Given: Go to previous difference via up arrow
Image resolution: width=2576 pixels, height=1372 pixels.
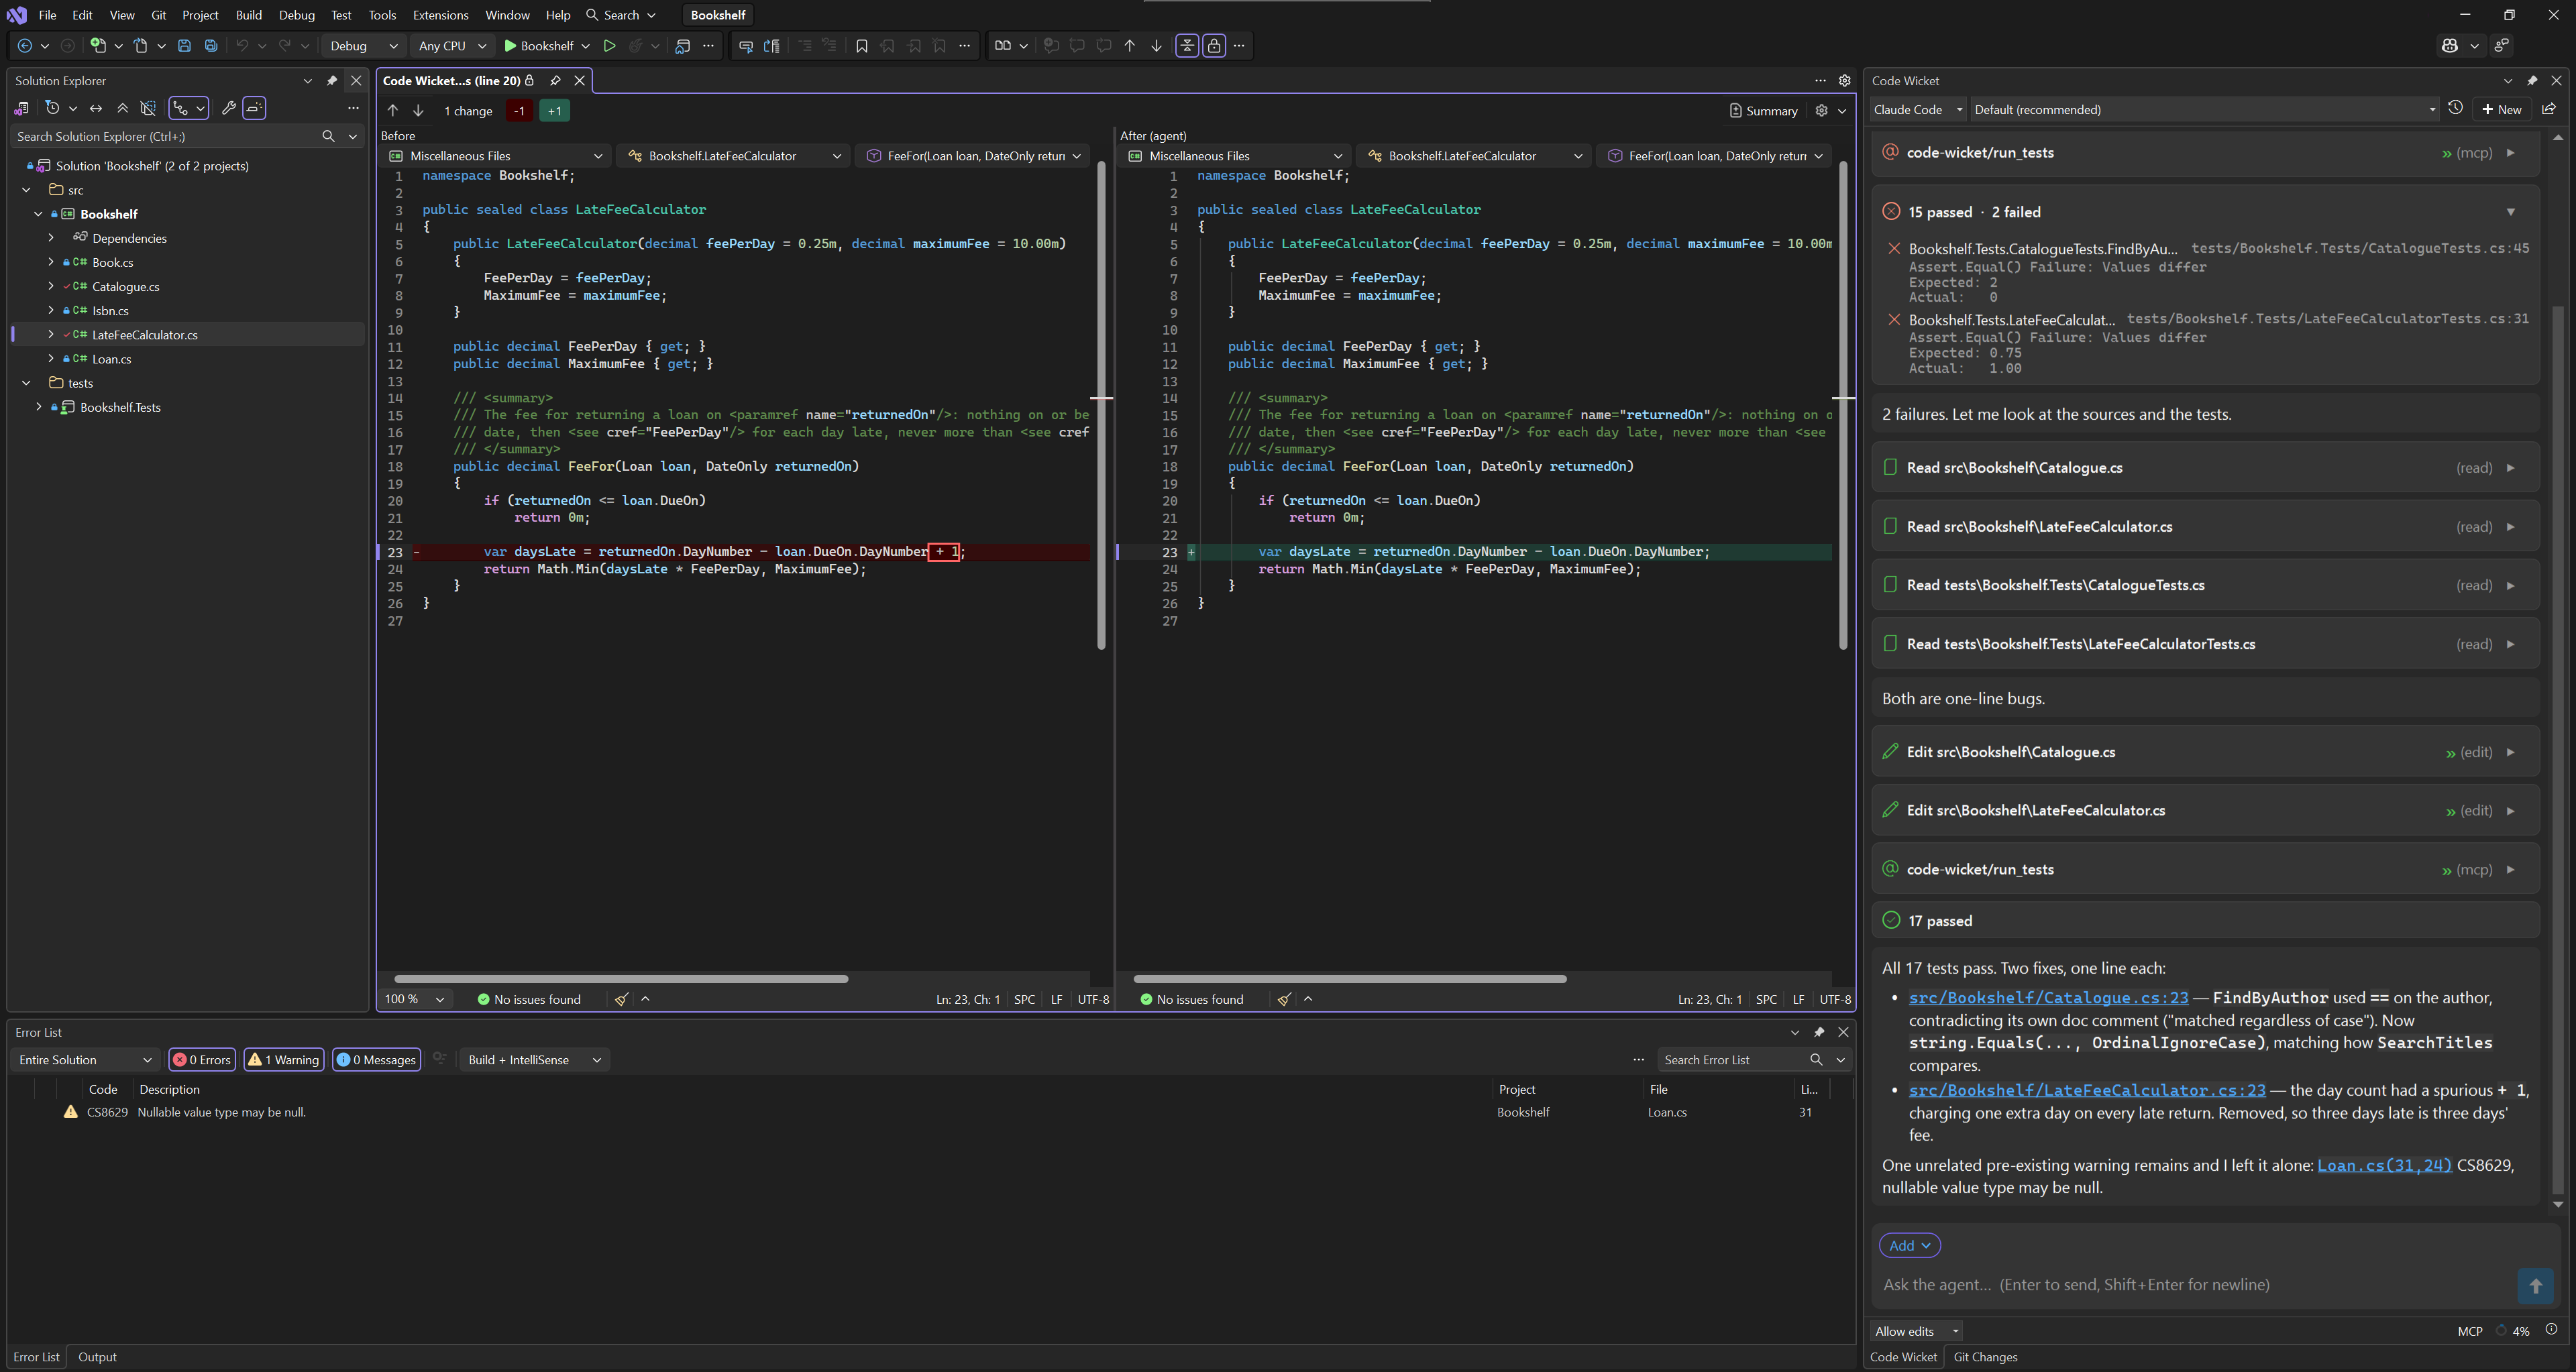Looking at the screenshot, I should tap(392, 111).
